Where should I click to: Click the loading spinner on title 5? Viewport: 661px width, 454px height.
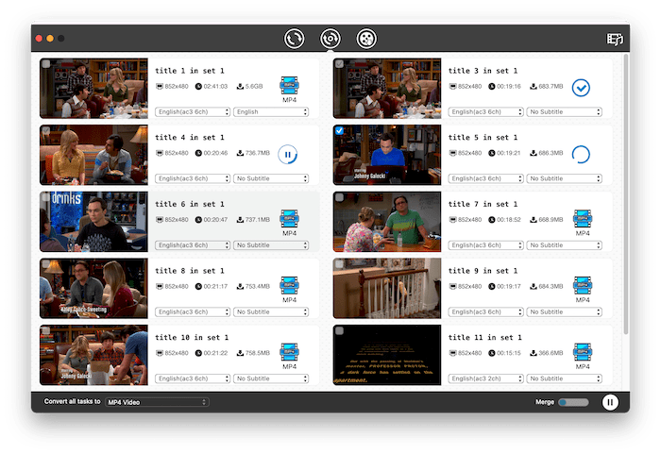[582, 154]
